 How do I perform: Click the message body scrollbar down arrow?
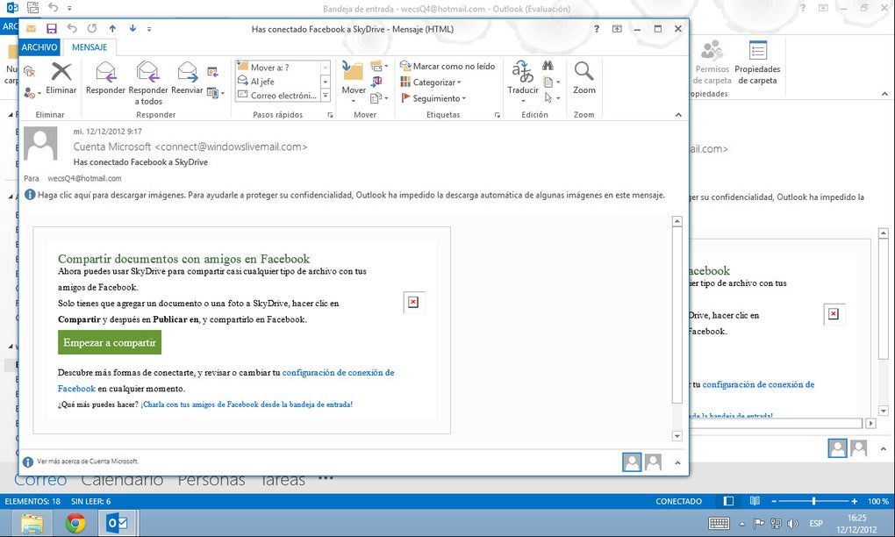(x=677, y=436)
